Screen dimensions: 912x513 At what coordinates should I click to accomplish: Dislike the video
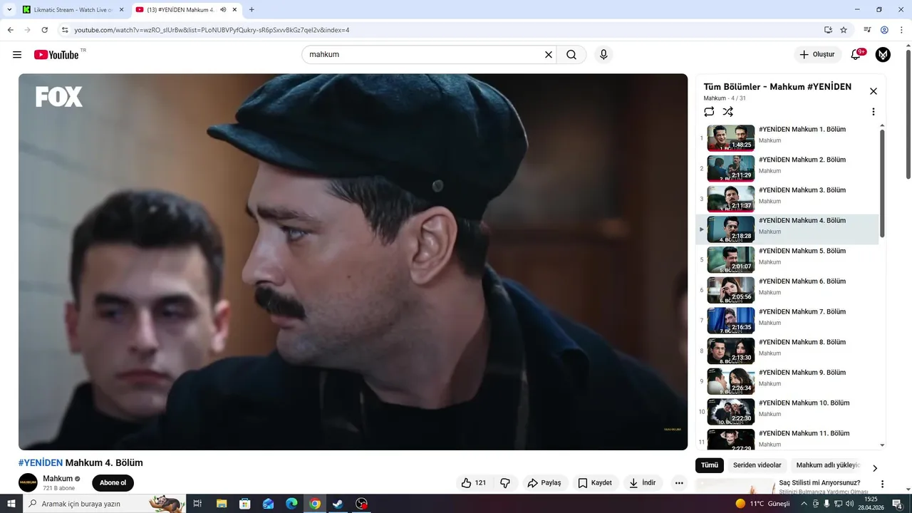(505, 483)
